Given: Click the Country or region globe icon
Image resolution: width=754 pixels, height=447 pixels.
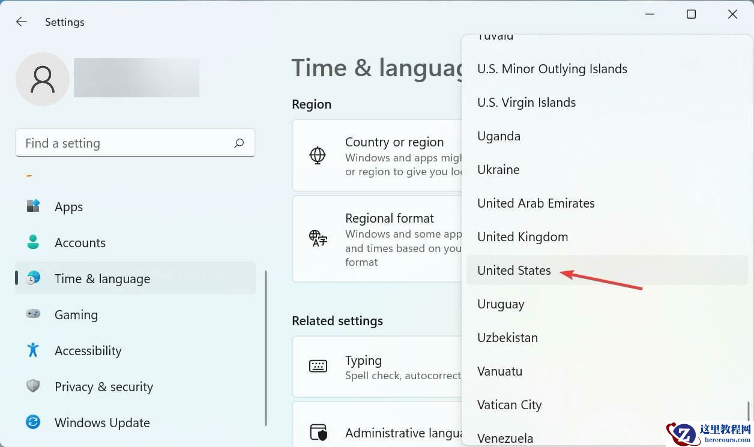Looking at the screenshot, I should tap(318, 155).
